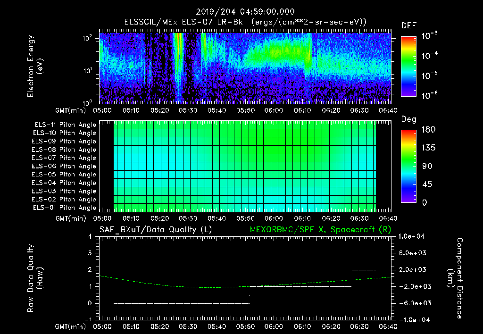Click '06:40' tick under the bottom plot
Viewport: 483px width, 334px height.
tap(388, 326)
